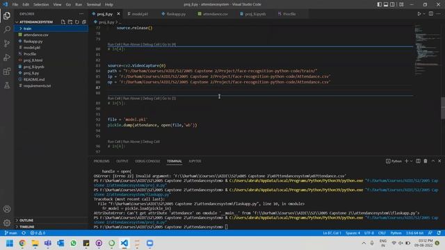Open the Search view icon
This screenshot has width=445, height=250.
[7, 29]
